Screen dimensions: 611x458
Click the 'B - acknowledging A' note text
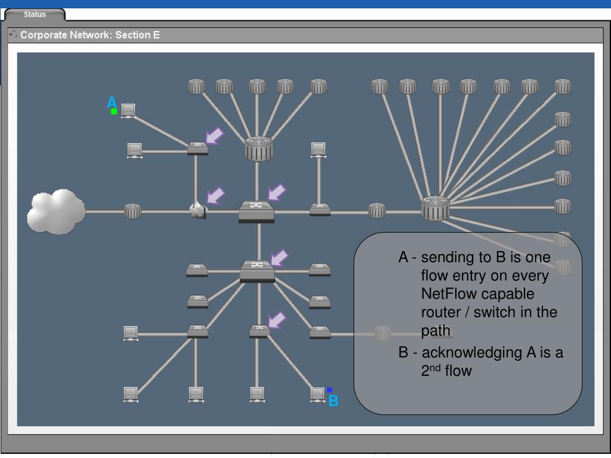point(480,361)
